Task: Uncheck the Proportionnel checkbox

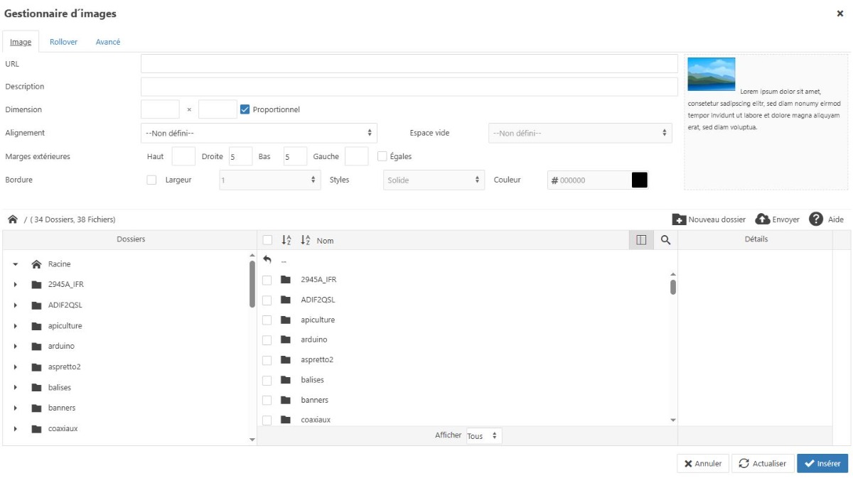Action: (x=245, y=109)
